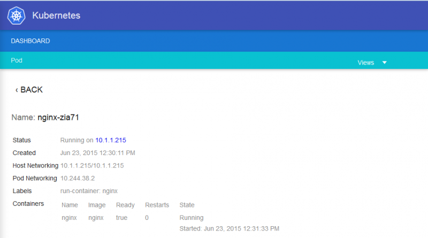Image resolution: width=428 pixels, height=238 pixels.
Task: Click the Created timestamp Jun 23, 2015 12:30:11 PM
Action: click(x=98, y=153)
